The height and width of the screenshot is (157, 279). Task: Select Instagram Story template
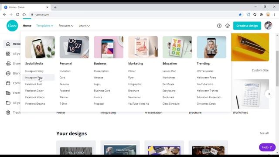point(34,71)
